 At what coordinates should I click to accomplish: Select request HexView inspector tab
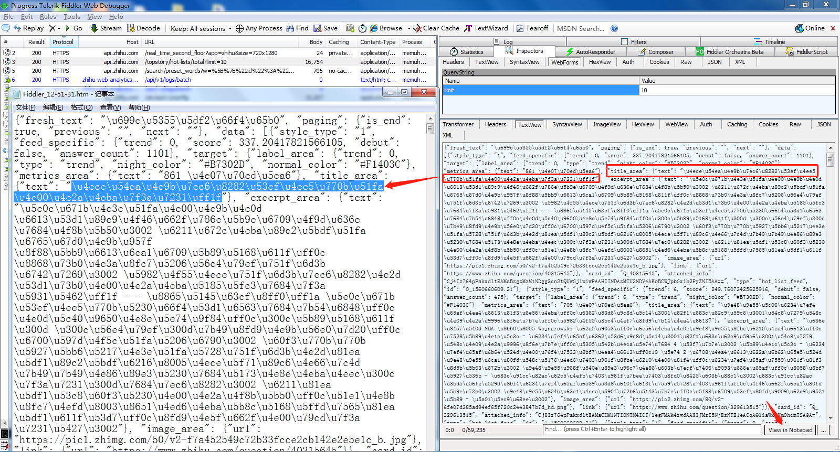click(x=600, y=62)
